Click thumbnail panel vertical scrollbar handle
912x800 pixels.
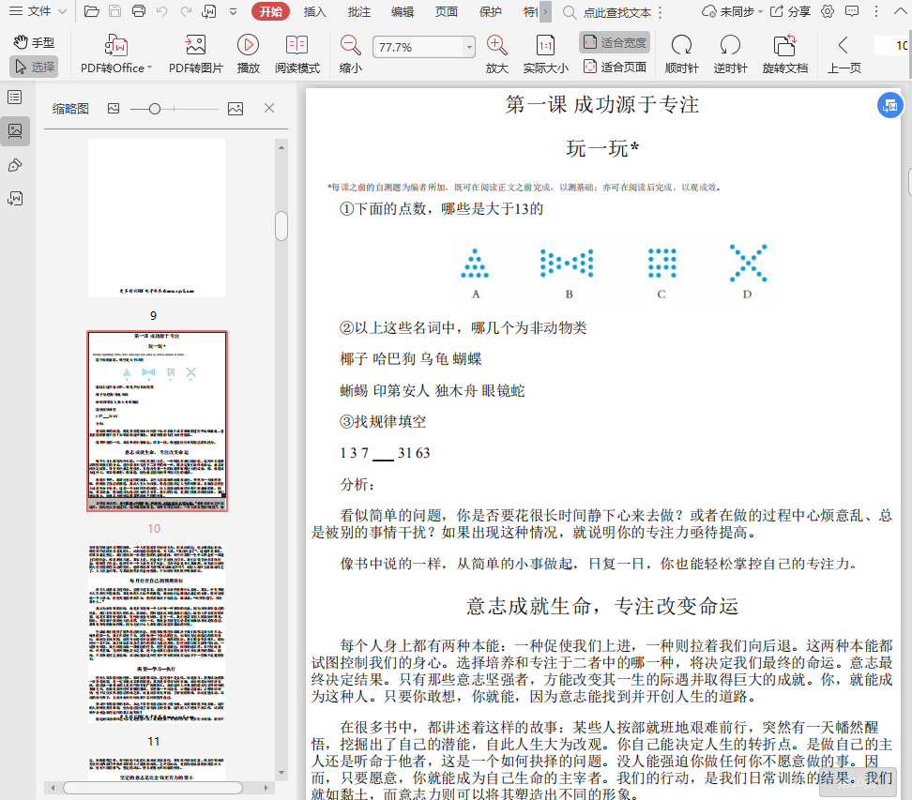tap(281, 226)
